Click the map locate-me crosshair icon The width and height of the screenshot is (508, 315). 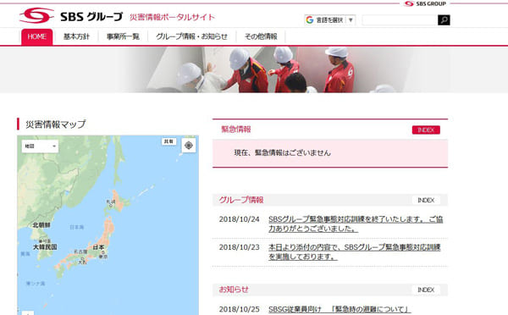[x=189, y=146]
